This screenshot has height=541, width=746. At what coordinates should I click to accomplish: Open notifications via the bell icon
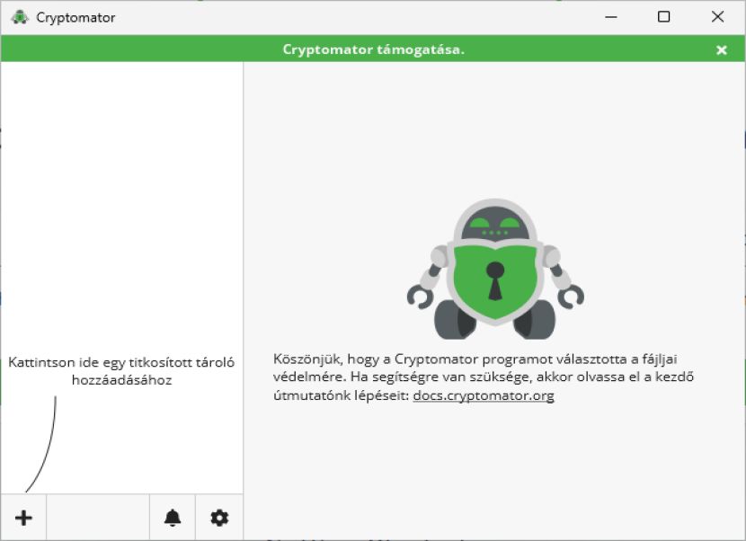pos(173,518)
